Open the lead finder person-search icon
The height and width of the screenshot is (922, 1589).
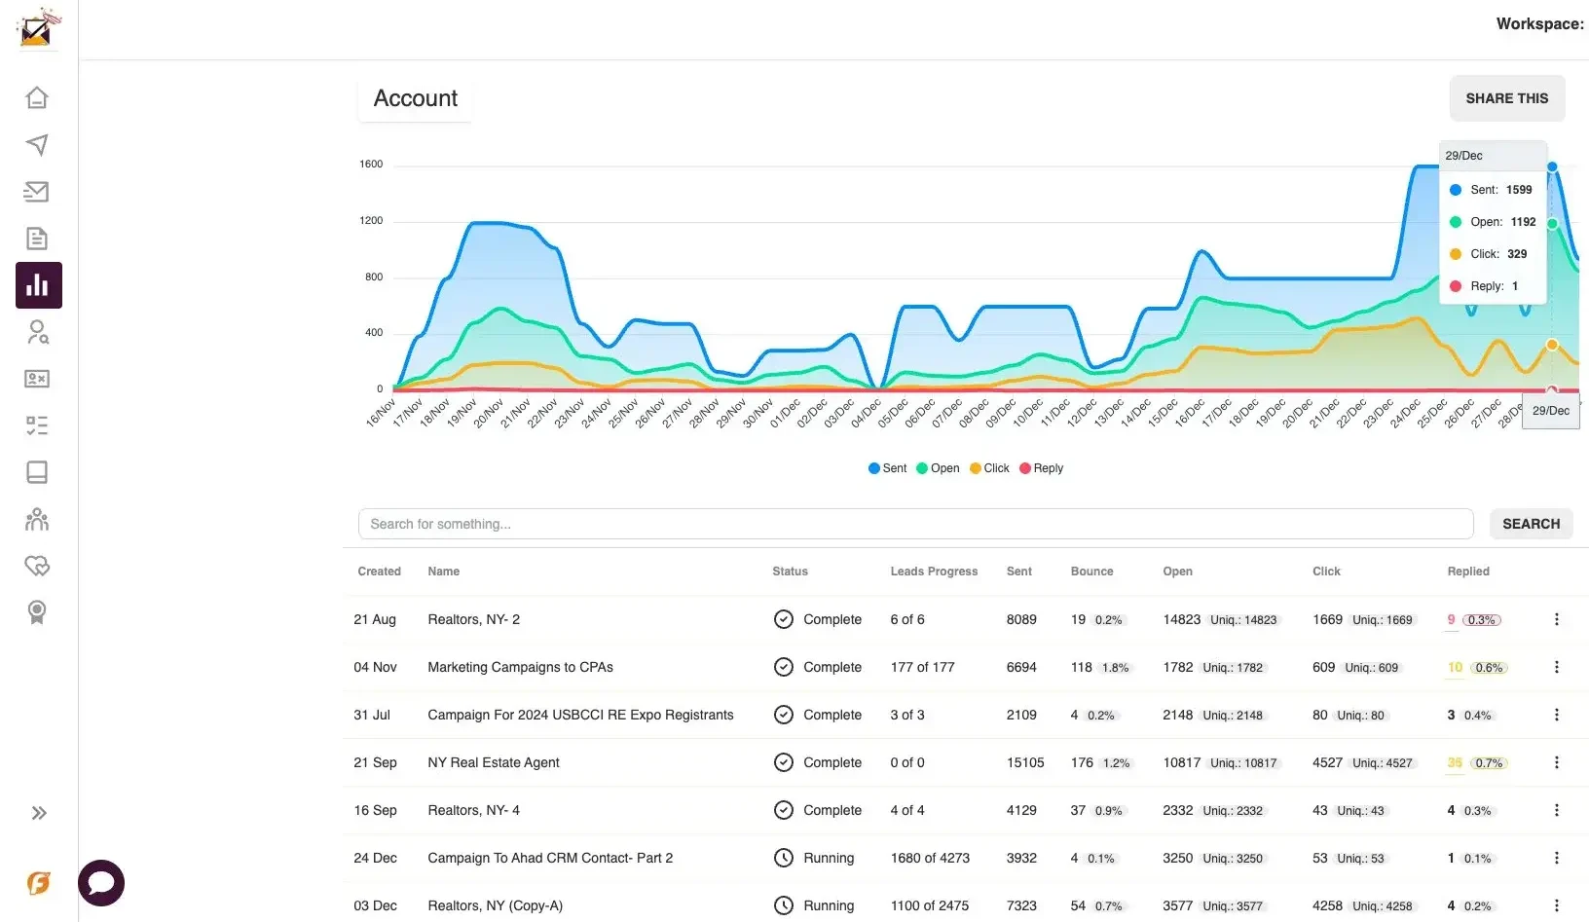click(37, 332)
